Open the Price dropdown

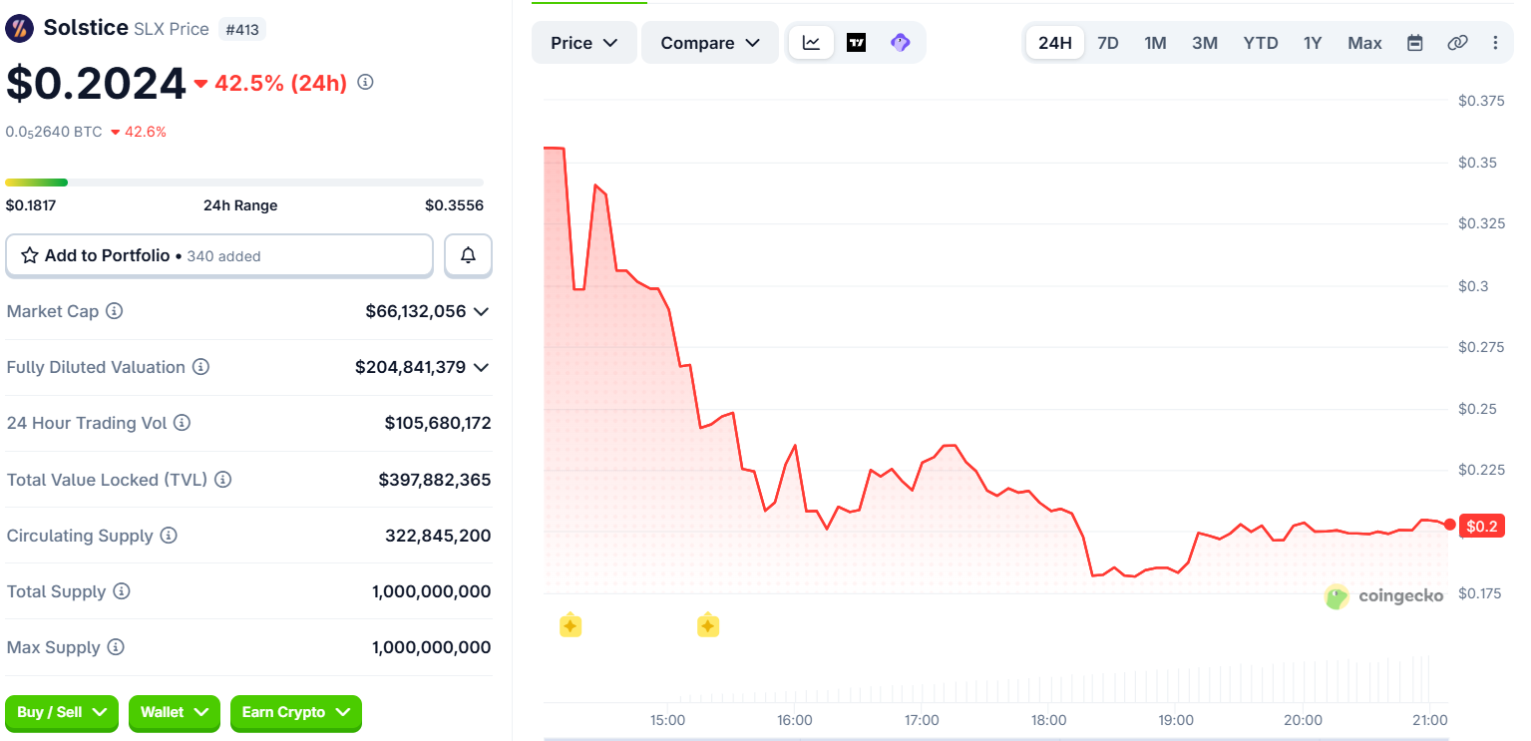click(584, 43)
